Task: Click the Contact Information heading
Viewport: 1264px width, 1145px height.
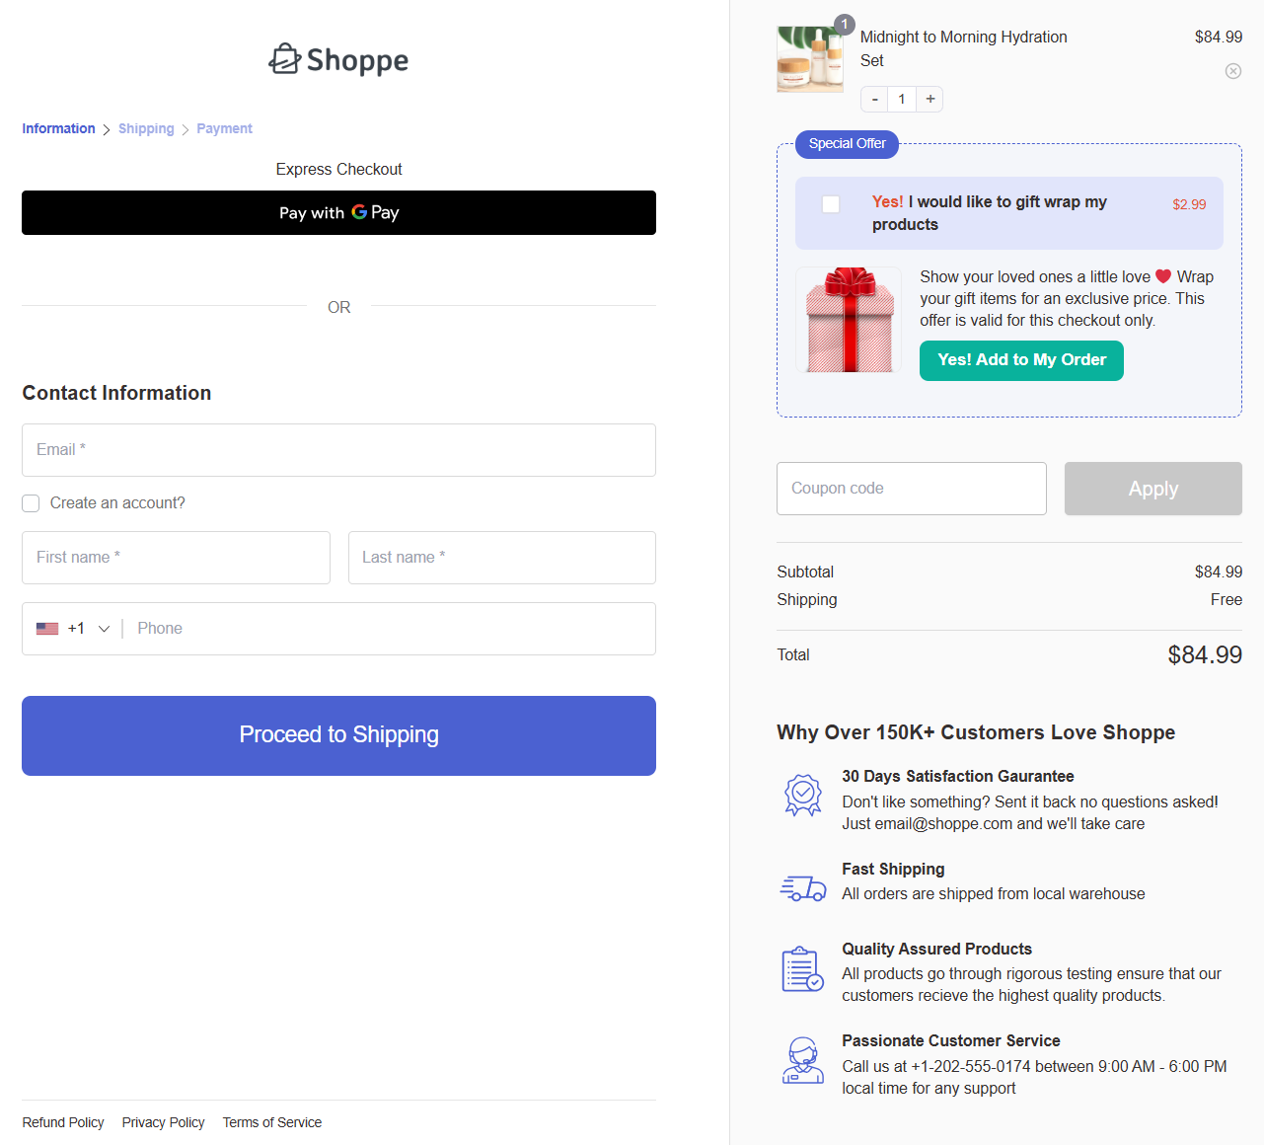Action: coord(116,393)
